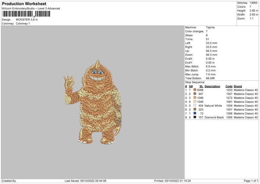Click the 'Created By:' footer label
Image resolution: width=260 pixels, height=184 pixels.
click(9, 181)
